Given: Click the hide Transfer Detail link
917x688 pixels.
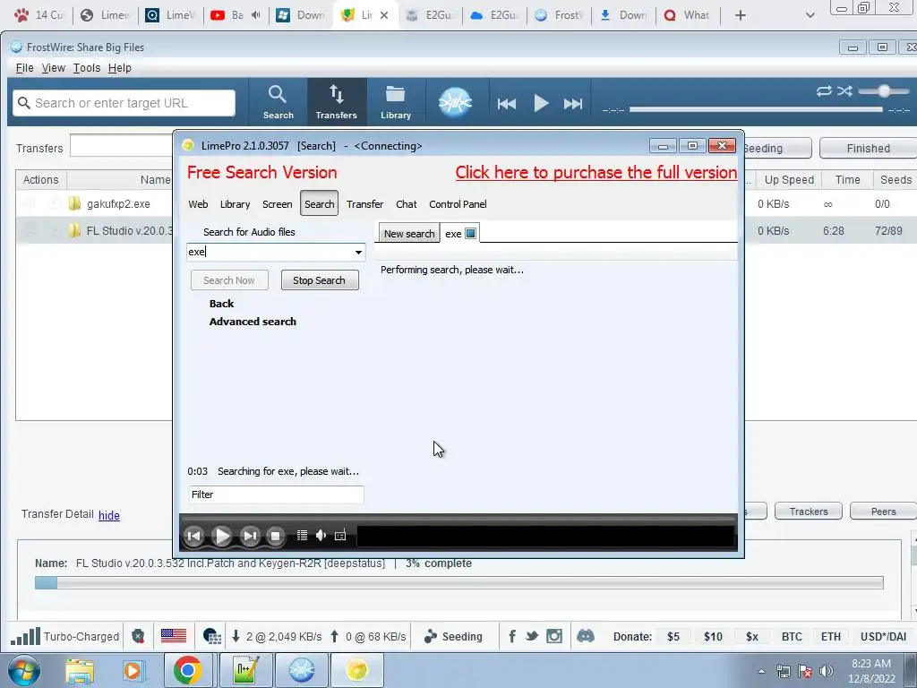Looking at the screenshot, I should tap(108, 515).
